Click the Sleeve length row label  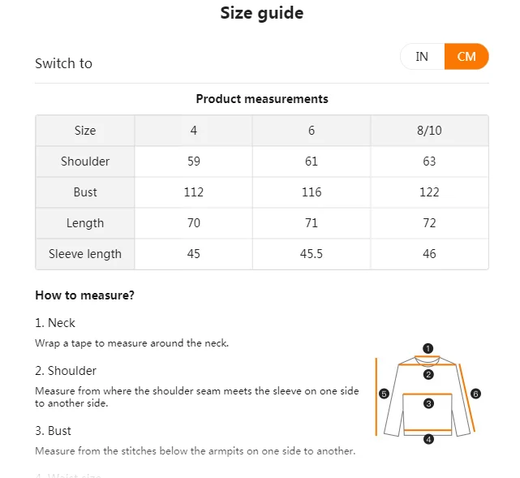coord(85,254)
